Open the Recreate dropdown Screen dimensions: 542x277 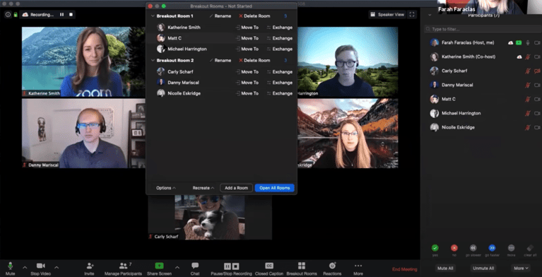pos(204,188)
